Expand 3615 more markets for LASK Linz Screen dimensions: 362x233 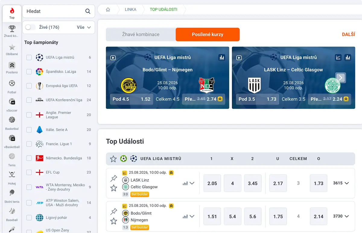tap(341, 183)
